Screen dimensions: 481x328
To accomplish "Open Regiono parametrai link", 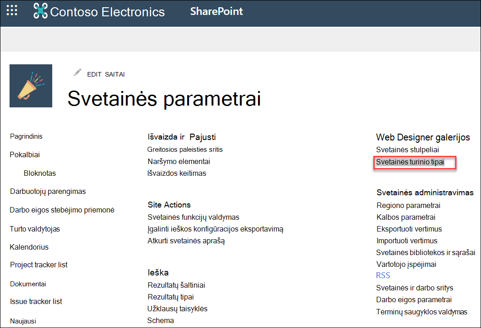I will coord(408,205).
